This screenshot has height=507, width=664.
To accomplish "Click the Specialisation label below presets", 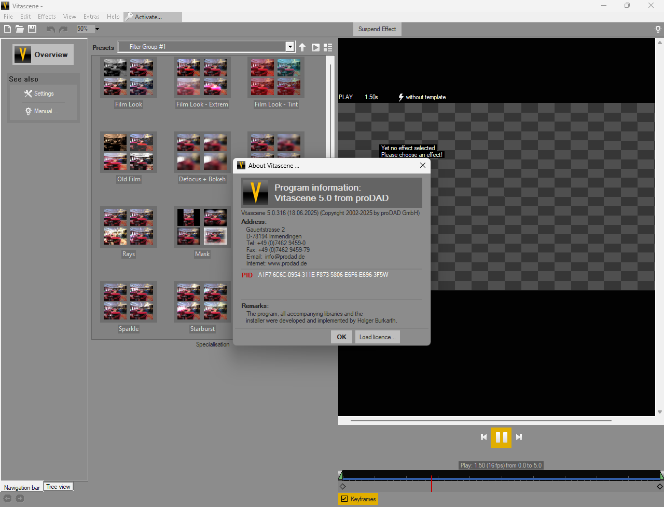I will pyautogui.click(x=213, y=344).
